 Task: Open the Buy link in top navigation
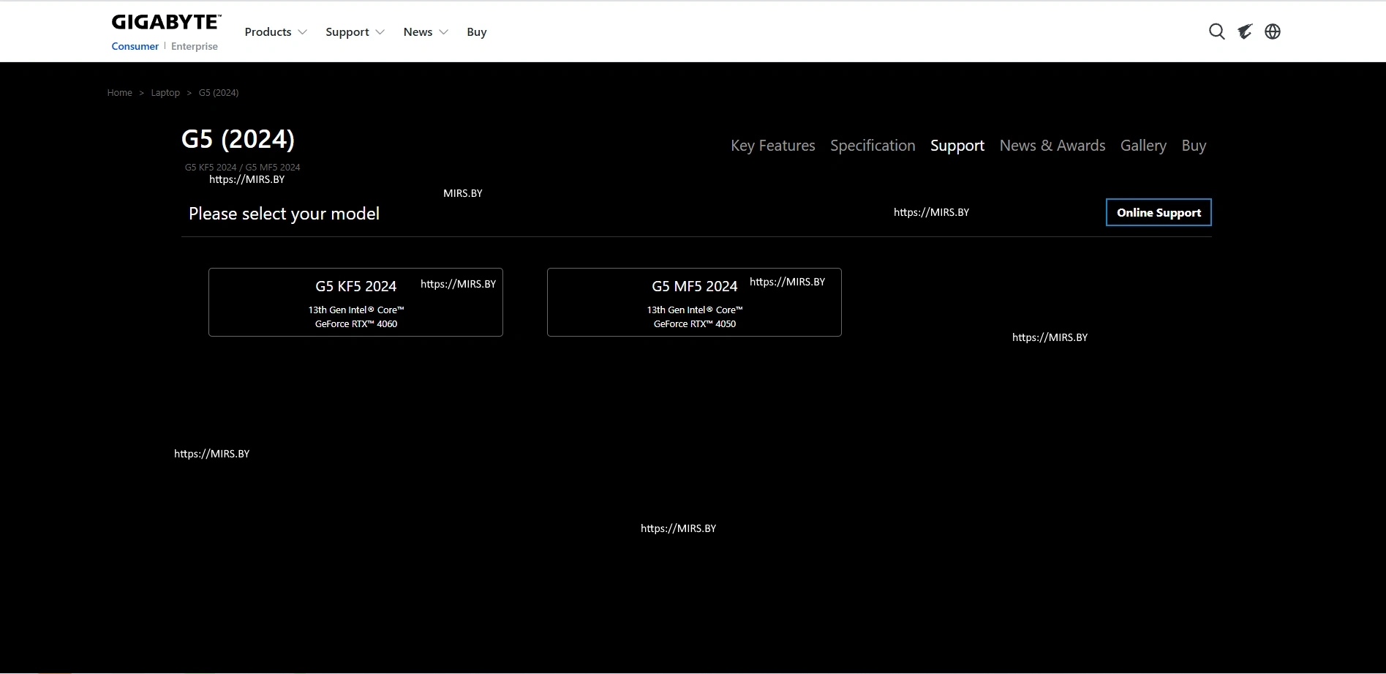pos(477,32)
